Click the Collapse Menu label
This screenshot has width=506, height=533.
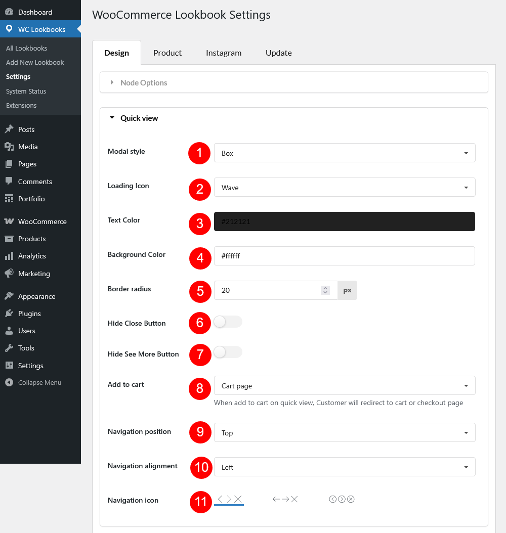click(40, 382)
